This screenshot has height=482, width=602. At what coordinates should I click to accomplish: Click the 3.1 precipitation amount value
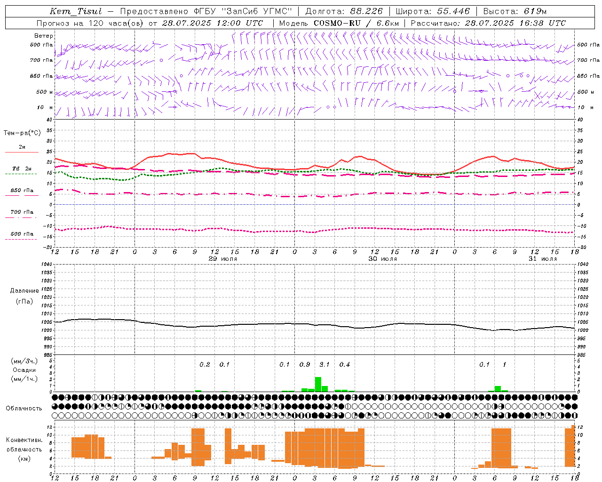(x=325, y=365)
